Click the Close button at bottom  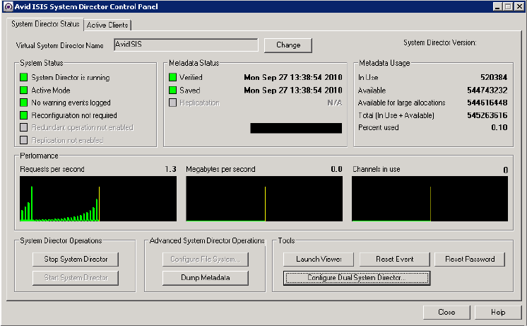(x=446, y=312)
